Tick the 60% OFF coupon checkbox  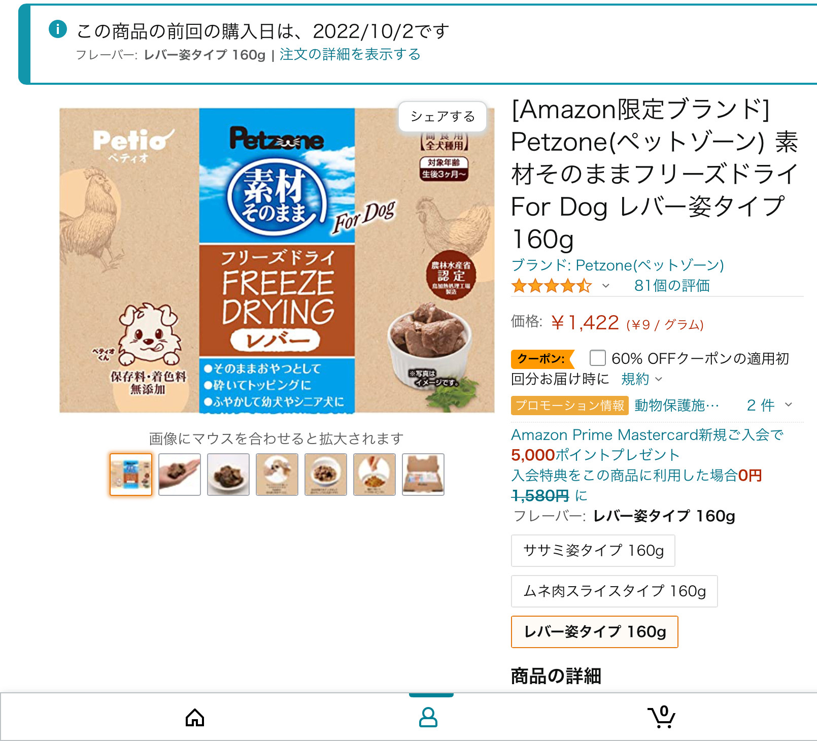(598, 358)
